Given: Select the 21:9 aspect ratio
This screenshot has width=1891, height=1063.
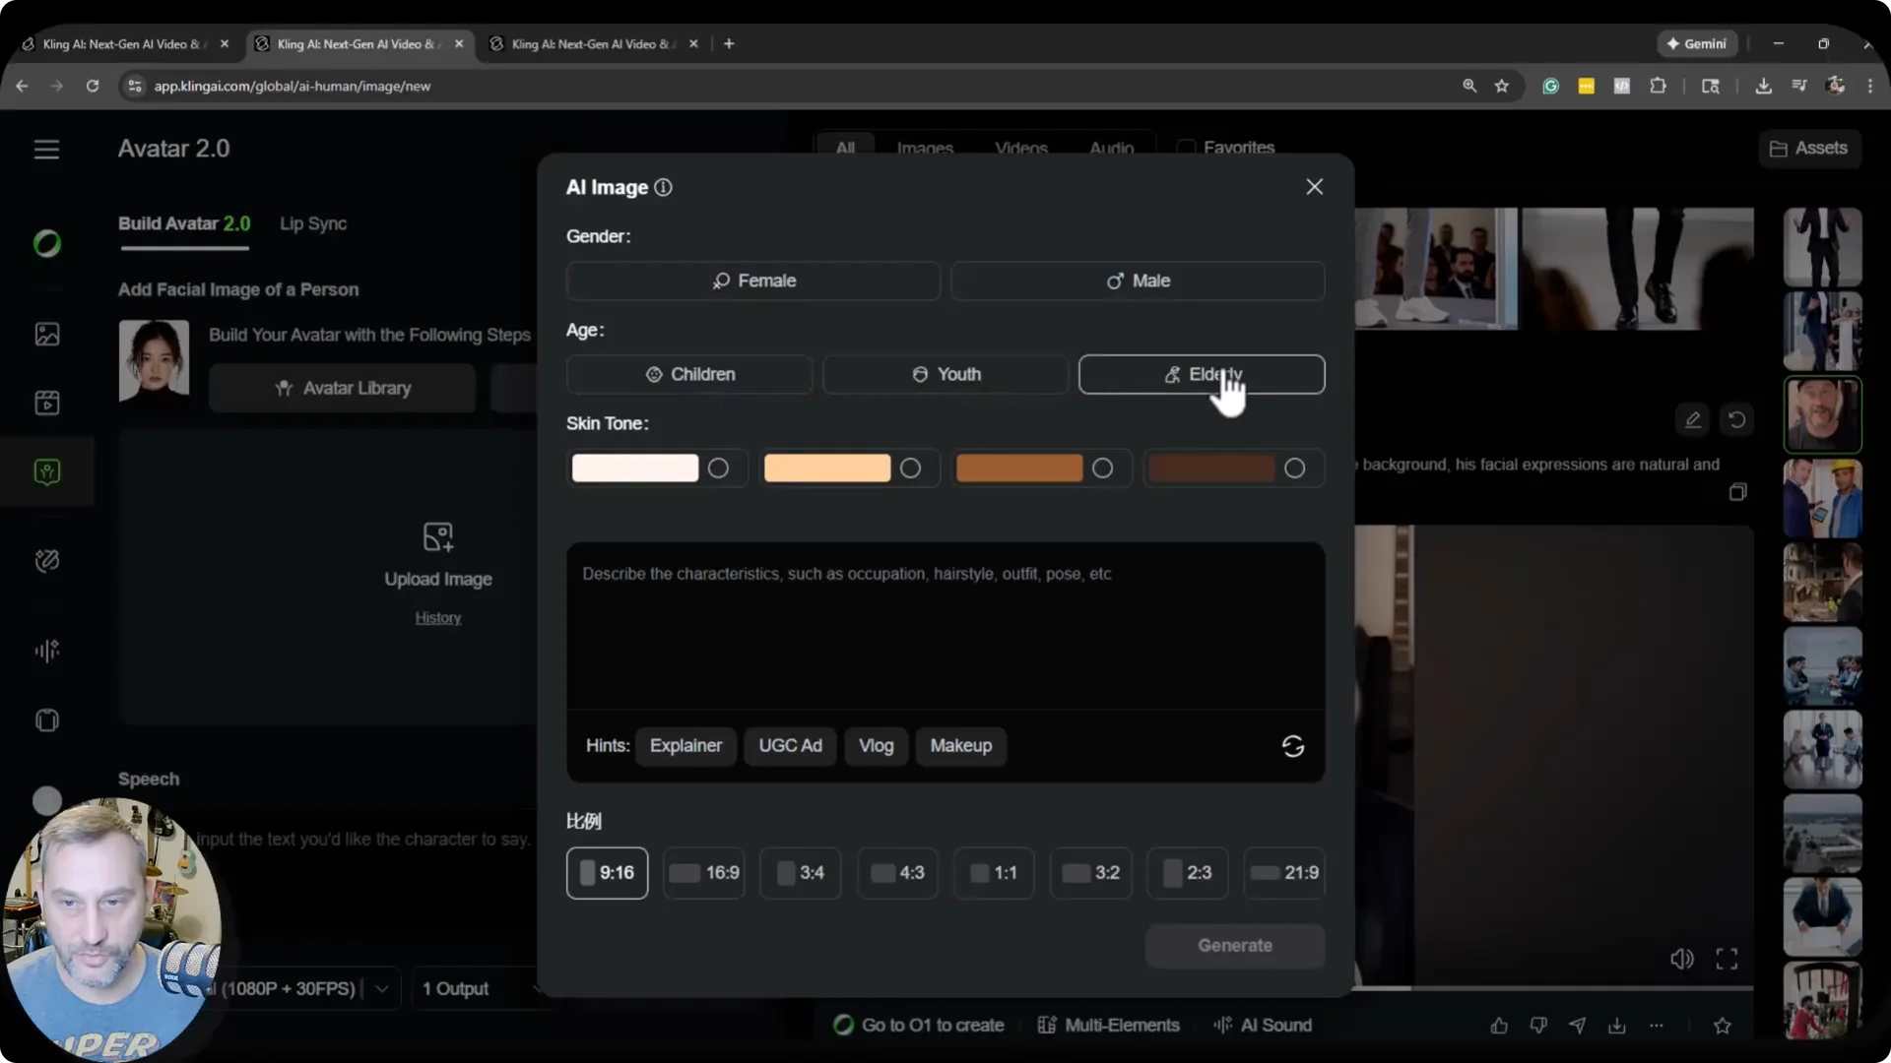Looking at the screenshot, I should [1284, 873].
